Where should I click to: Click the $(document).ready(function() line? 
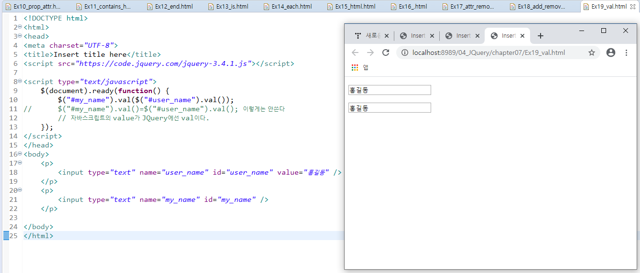click(105, 91)
